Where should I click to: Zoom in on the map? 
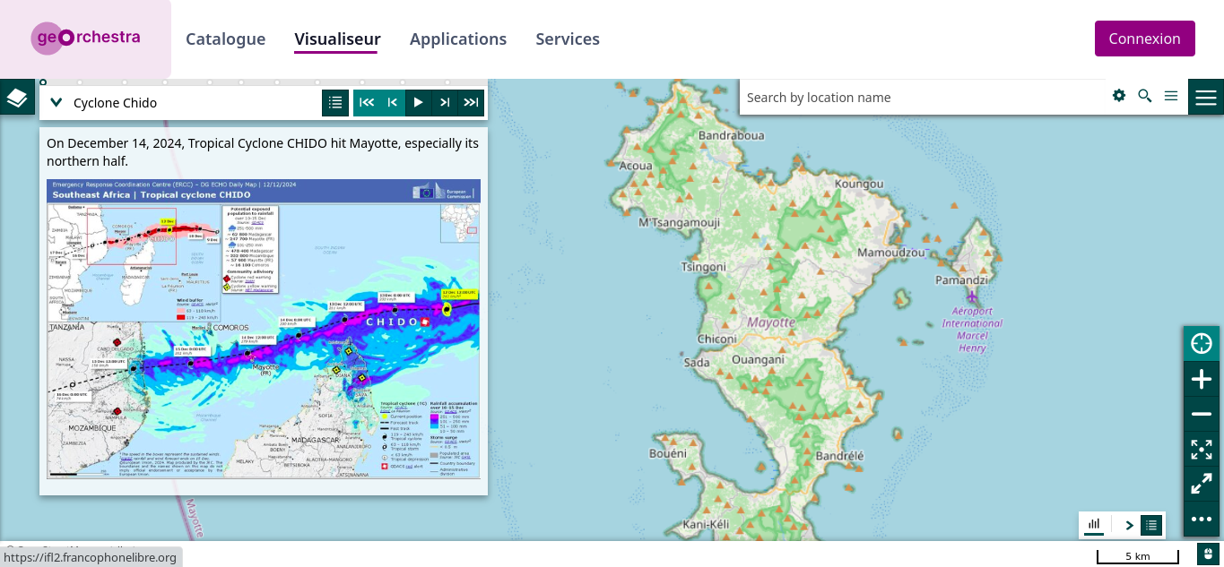click(1202, 379)
